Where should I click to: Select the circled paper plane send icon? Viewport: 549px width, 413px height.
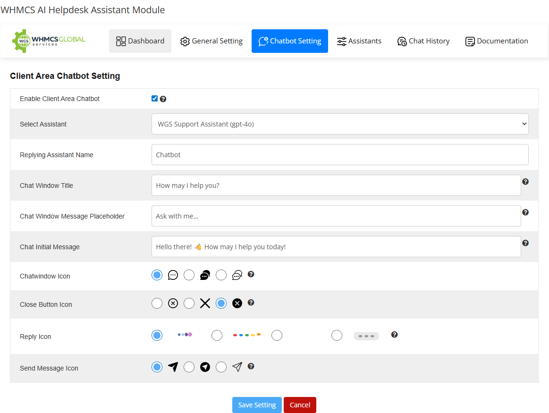(x=189, y=367)
